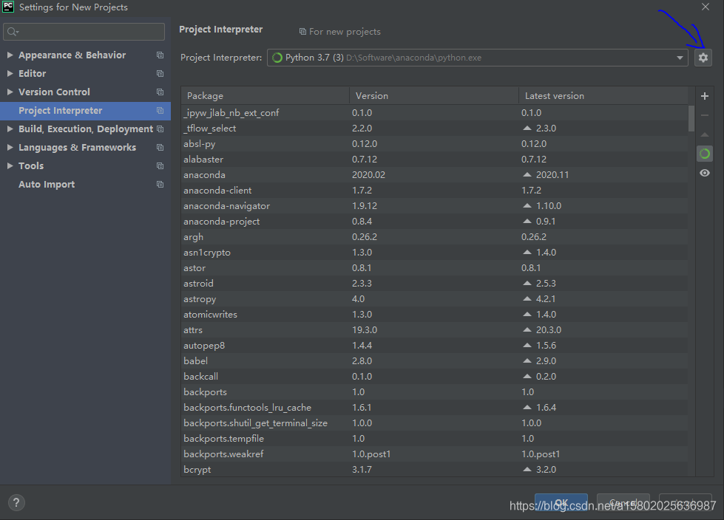Click the copy icon beside Tools
Image resolution: width=724 pixels, height=520 pixels.
pyautogui.click(x=160, y=165)
